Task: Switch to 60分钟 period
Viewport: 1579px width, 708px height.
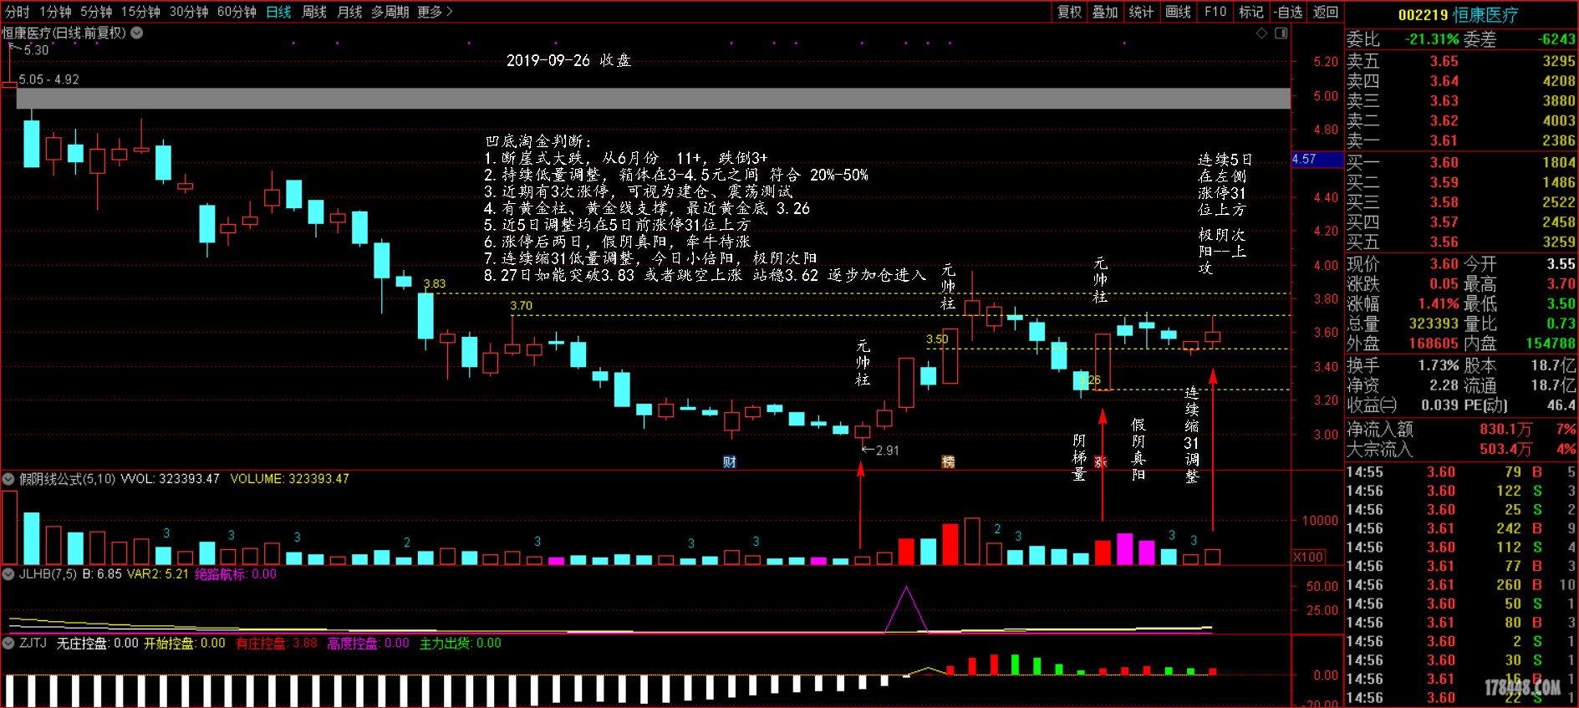Action: tap(237, 12)
